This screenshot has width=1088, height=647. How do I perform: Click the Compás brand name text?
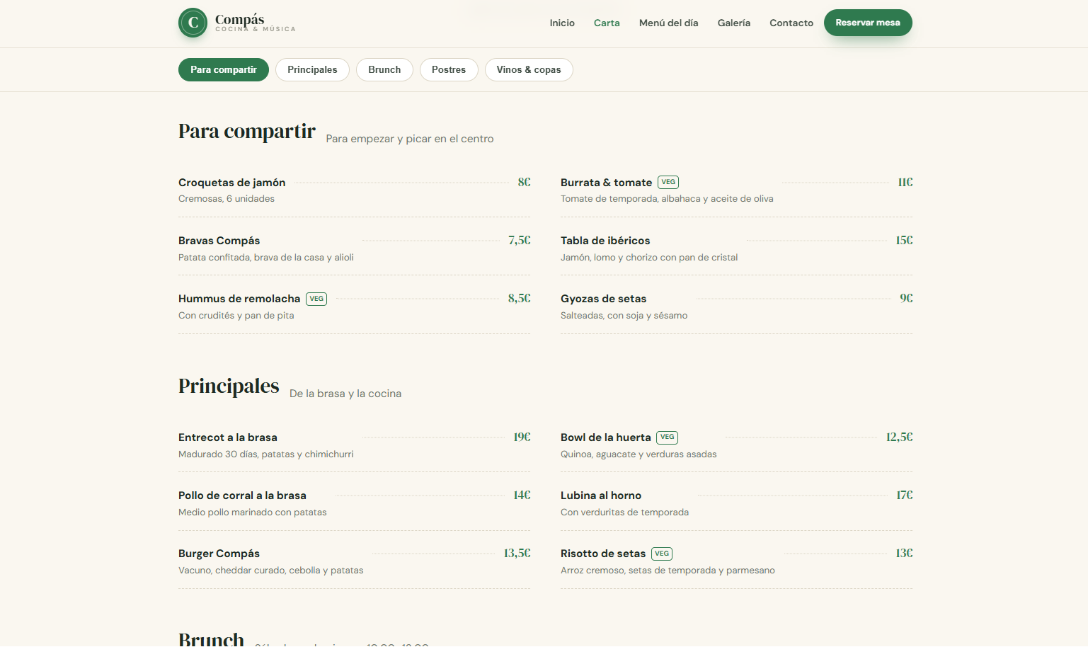[x=239, y=19]
